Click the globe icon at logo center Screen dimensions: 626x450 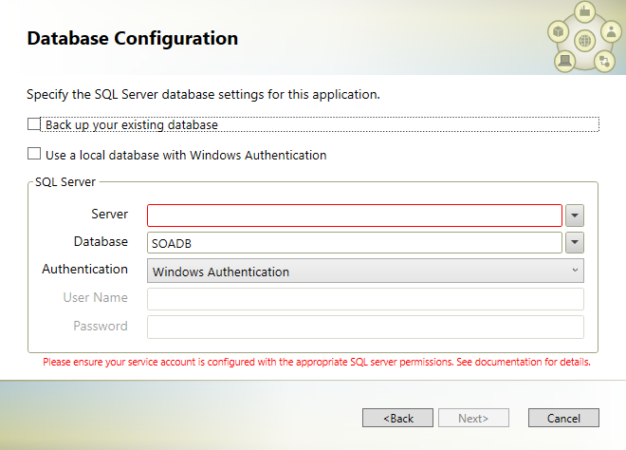coord(585,41)
